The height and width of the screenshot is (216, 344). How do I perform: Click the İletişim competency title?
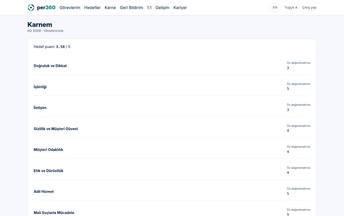(x=40, y=108)
